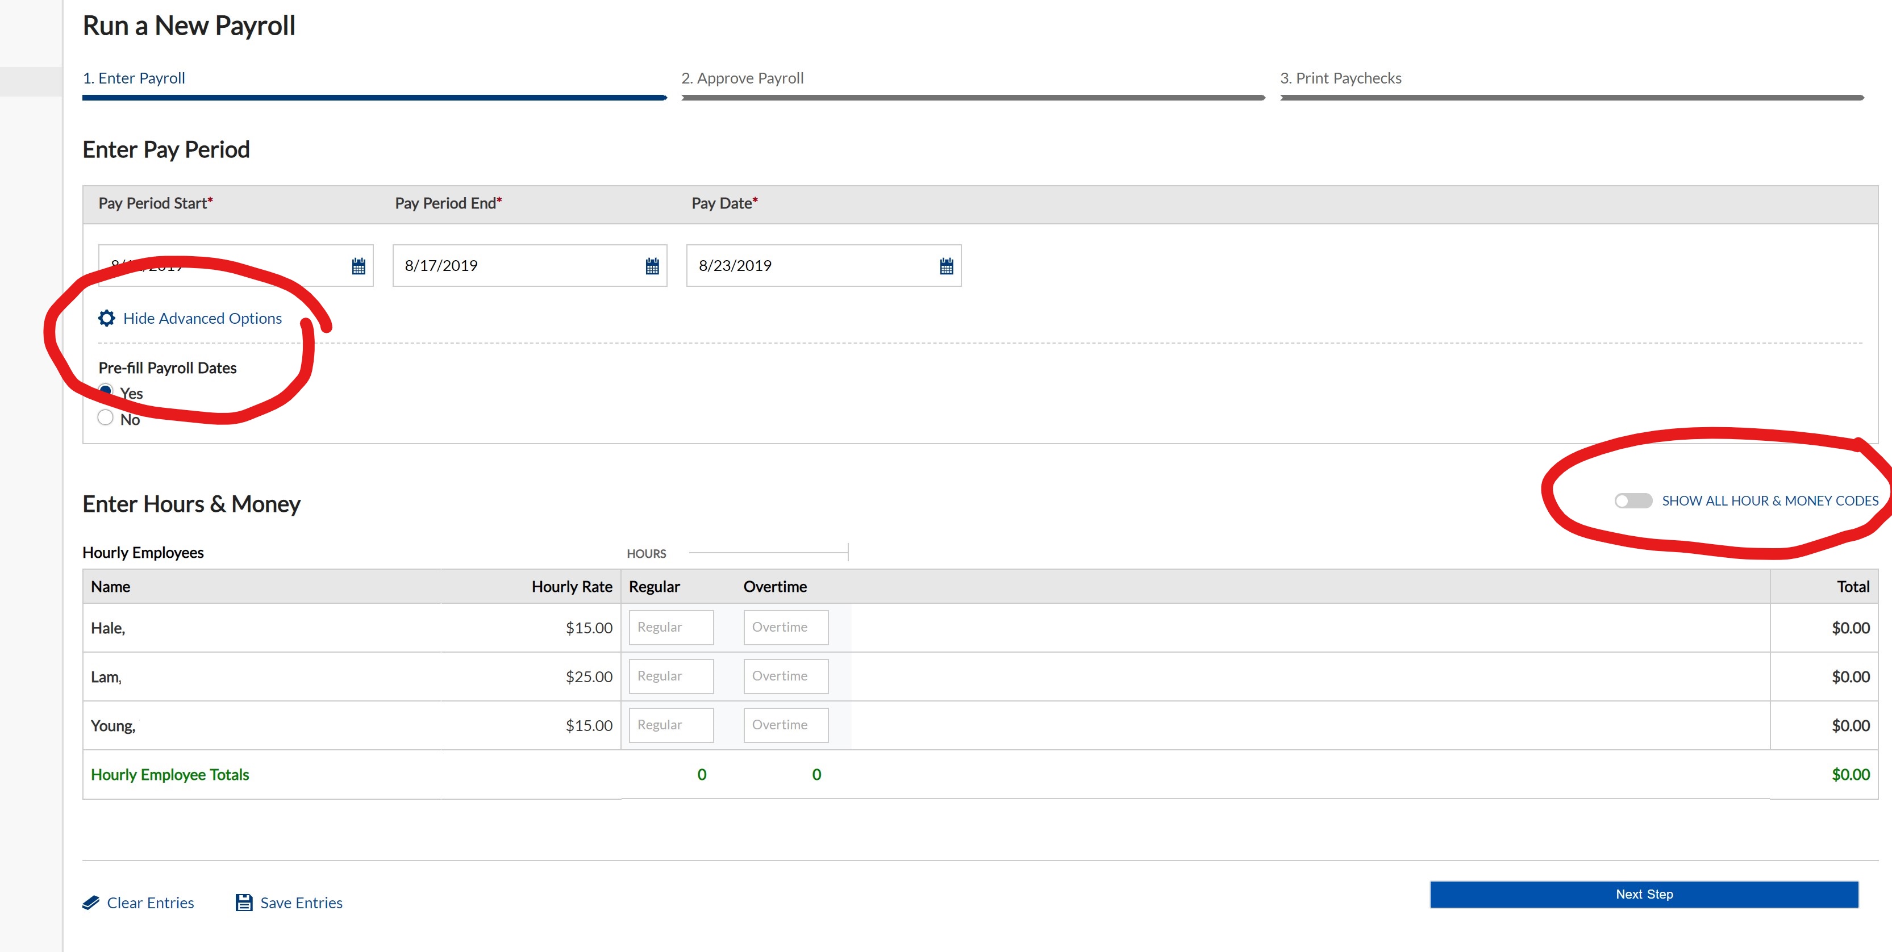
Task: Go to Approve Payroll step tab
Action: point(742,78)
